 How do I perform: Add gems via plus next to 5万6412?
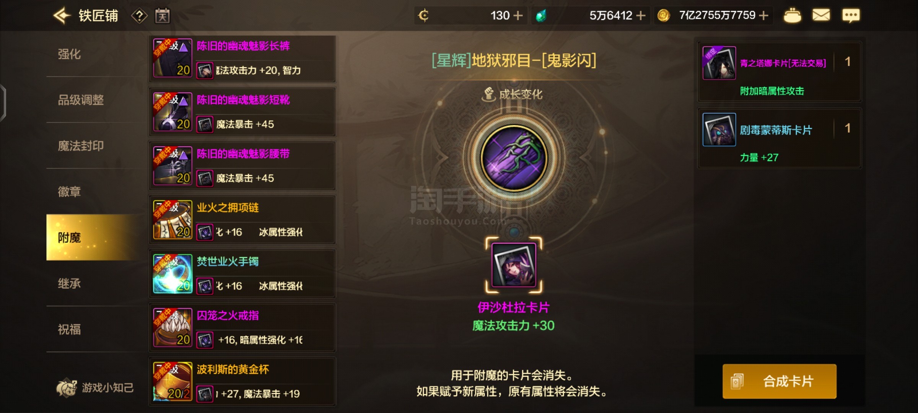[x=641, y=15]
